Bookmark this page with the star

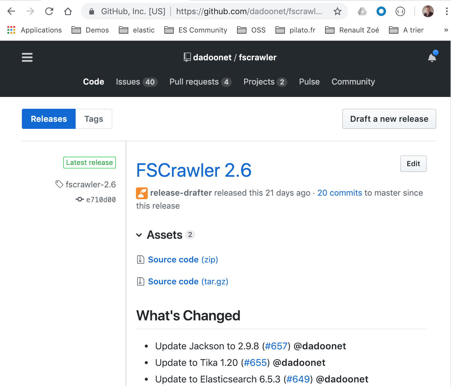pos(337,11)
